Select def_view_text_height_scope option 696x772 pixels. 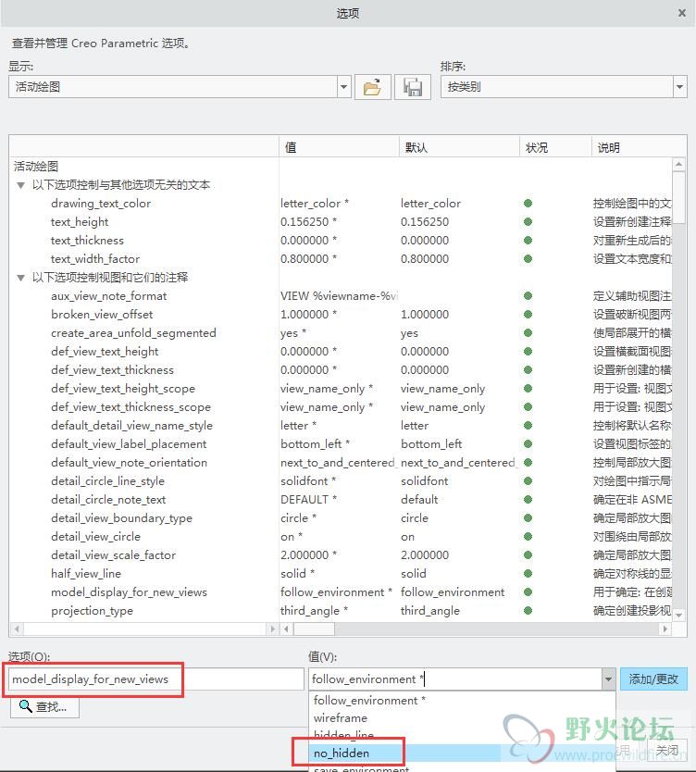(x=122, y=389)
